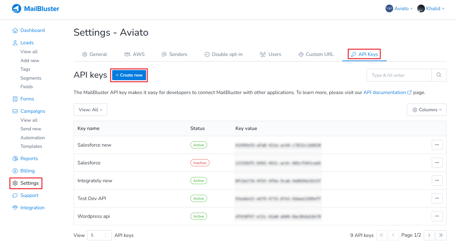
Task: Click the search magnifier icon button
Action: (x=439, y=75)
